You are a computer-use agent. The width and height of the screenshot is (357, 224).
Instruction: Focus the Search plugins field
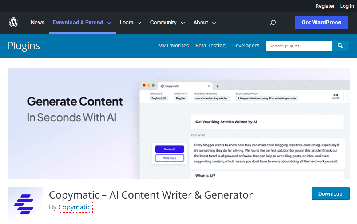tap(299, 46)
